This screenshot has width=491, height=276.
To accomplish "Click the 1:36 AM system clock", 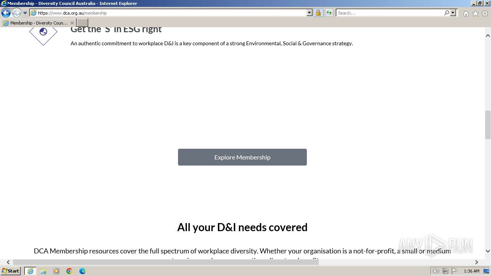I will (x=471, y=271).
